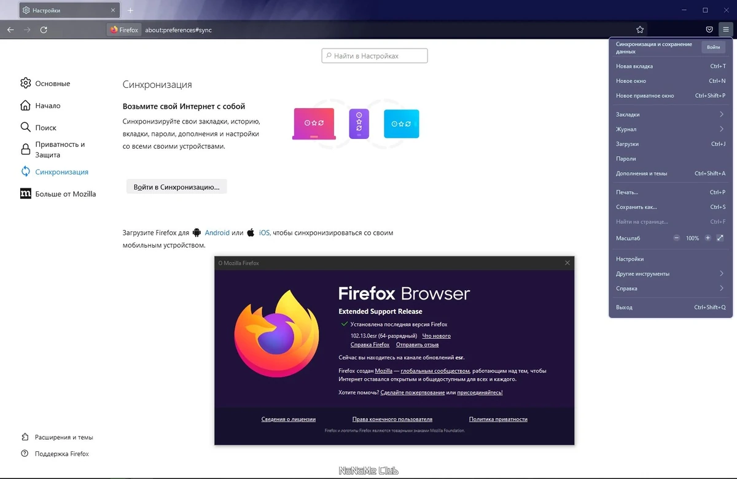The height and width of the screenshot is (479, 737).
Task: Close the О Mozilla Firefox dialog
Action: click(x=567, y=263)
